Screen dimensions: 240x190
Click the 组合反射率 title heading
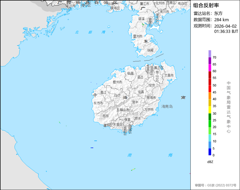point(206,5)
